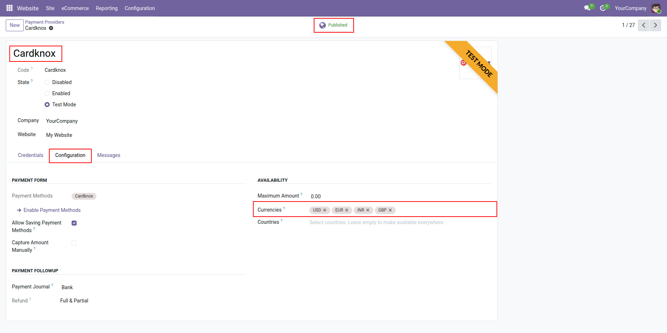Screen dimensions: 667x333
Task: Click the New button
Action: [15, 25]
